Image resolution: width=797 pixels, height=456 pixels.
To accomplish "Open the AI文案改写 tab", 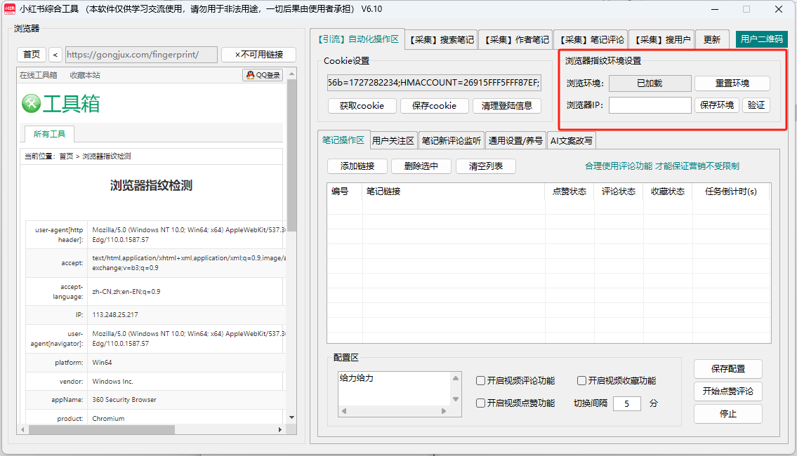I will pos(572,140).
